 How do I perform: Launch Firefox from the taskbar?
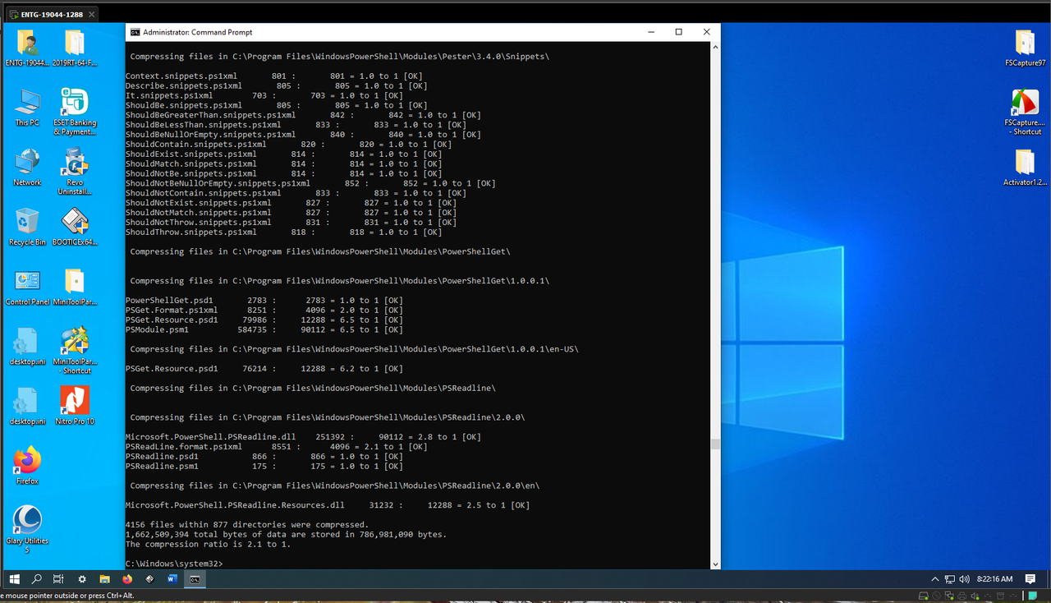coord(127,579)
